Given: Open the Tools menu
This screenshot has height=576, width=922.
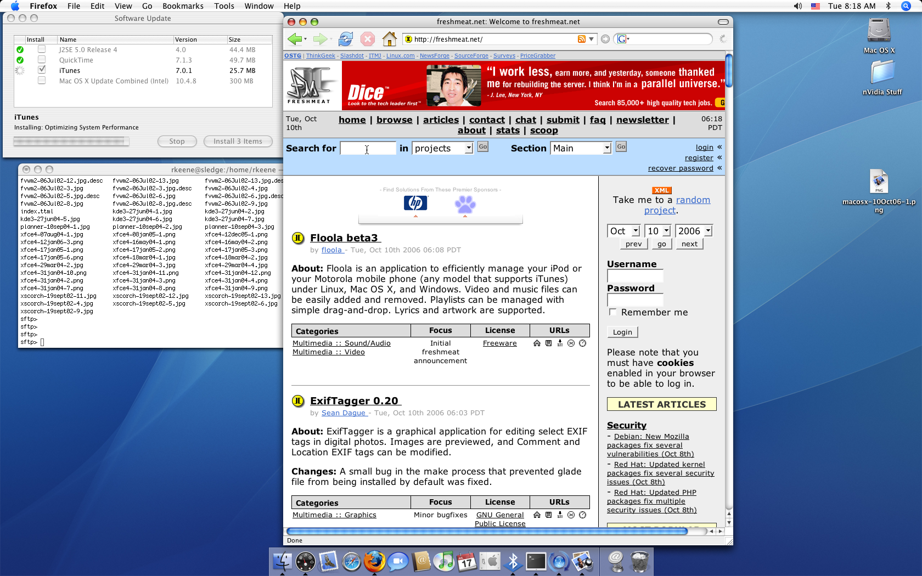Looking at the screenshot, I should (224, 6).
